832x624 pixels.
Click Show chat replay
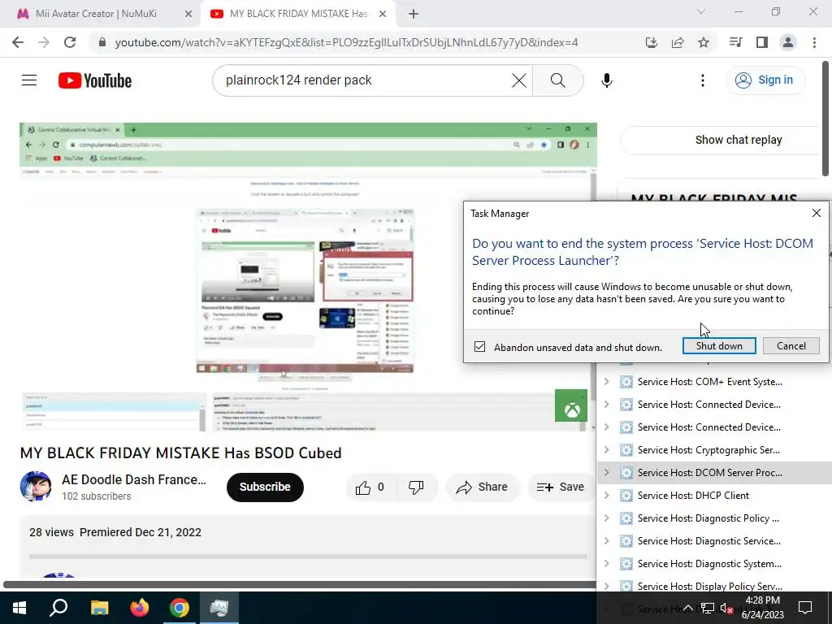[738, 140]
